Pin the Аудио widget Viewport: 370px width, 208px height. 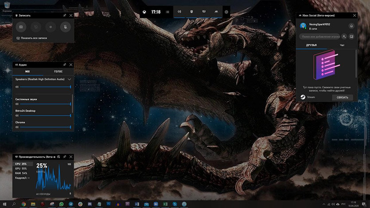click(65, 65)
